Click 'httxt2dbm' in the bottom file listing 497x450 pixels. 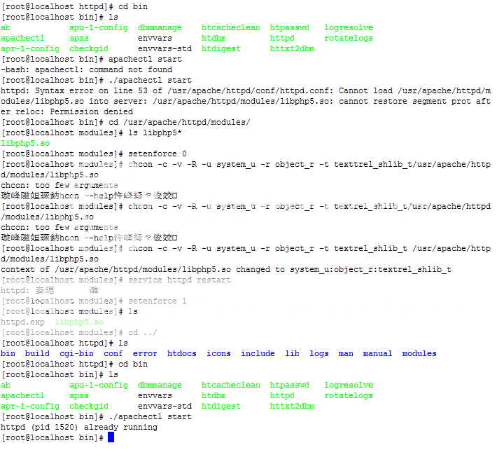292,407
